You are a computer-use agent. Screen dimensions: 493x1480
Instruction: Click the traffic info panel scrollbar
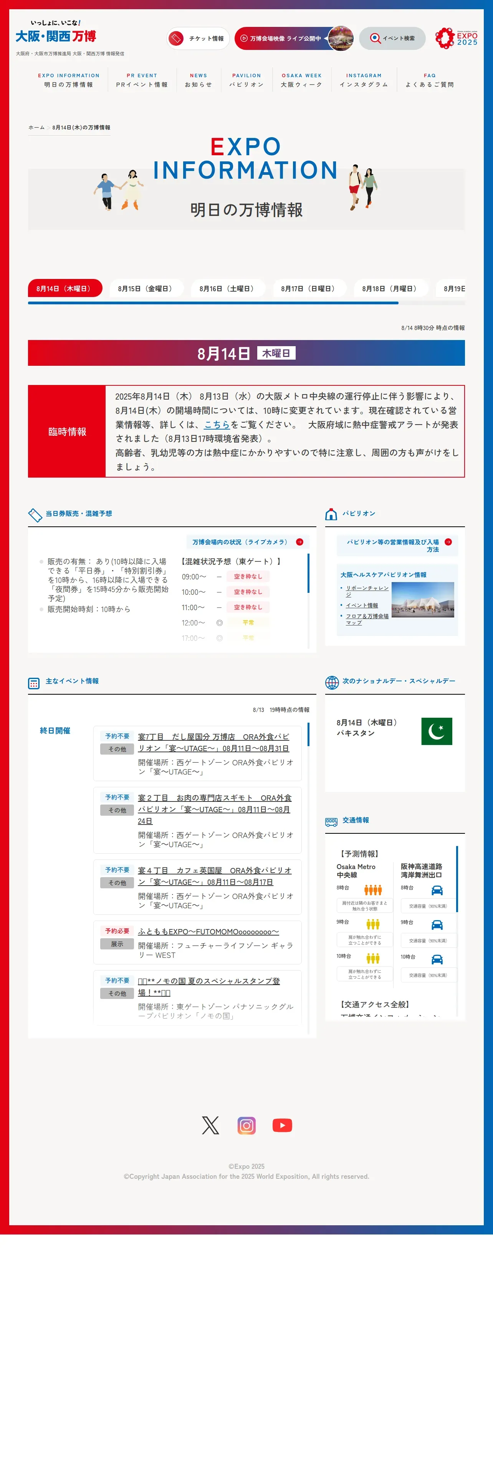(x=457, y=878)
